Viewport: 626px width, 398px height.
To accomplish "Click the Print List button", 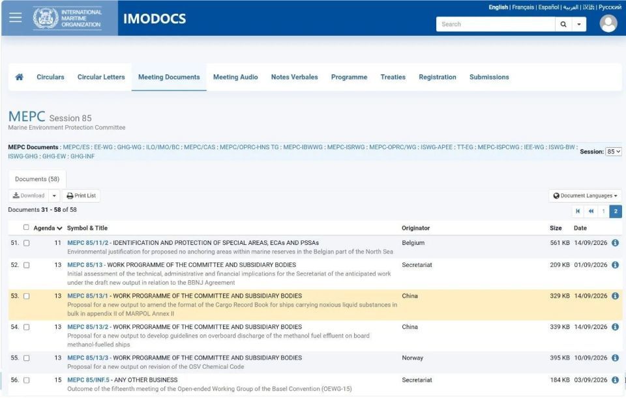I will coord(81,196).
